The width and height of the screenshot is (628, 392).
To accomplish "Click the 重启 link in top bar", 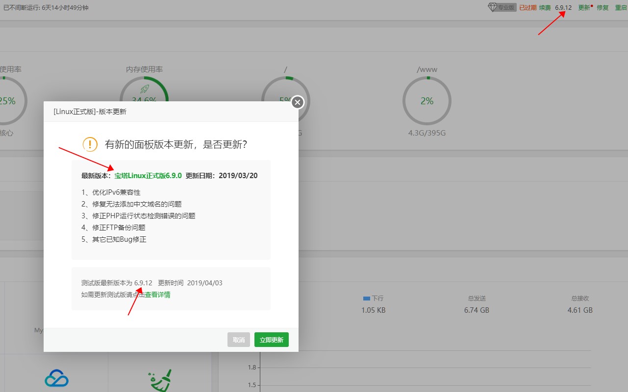I will coord(621,8).
